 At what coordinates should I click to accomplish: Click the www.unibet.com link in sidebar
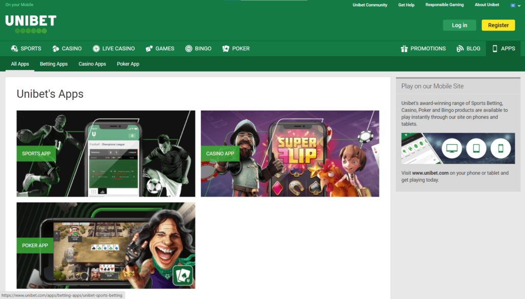click(x=430, y=173)
